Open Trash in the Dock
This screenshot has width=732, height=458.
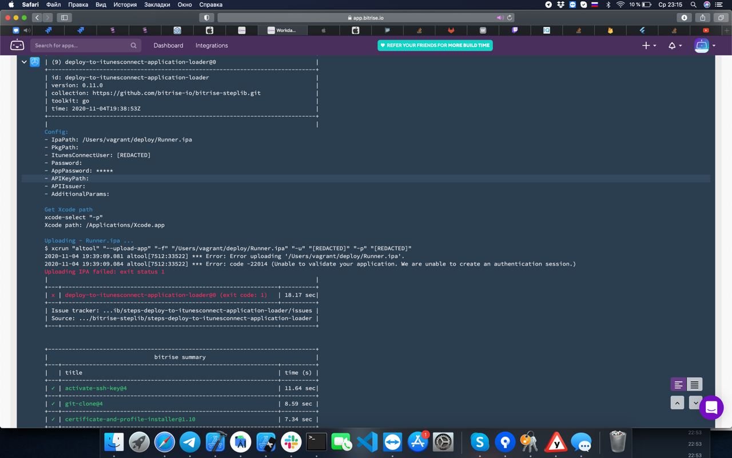click(x=618, y=441)
